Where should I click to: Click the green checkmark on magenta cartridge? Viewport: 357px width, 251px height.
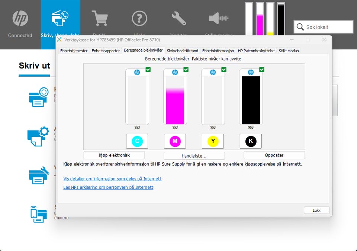pyautogui.click(x=186, y=69)
